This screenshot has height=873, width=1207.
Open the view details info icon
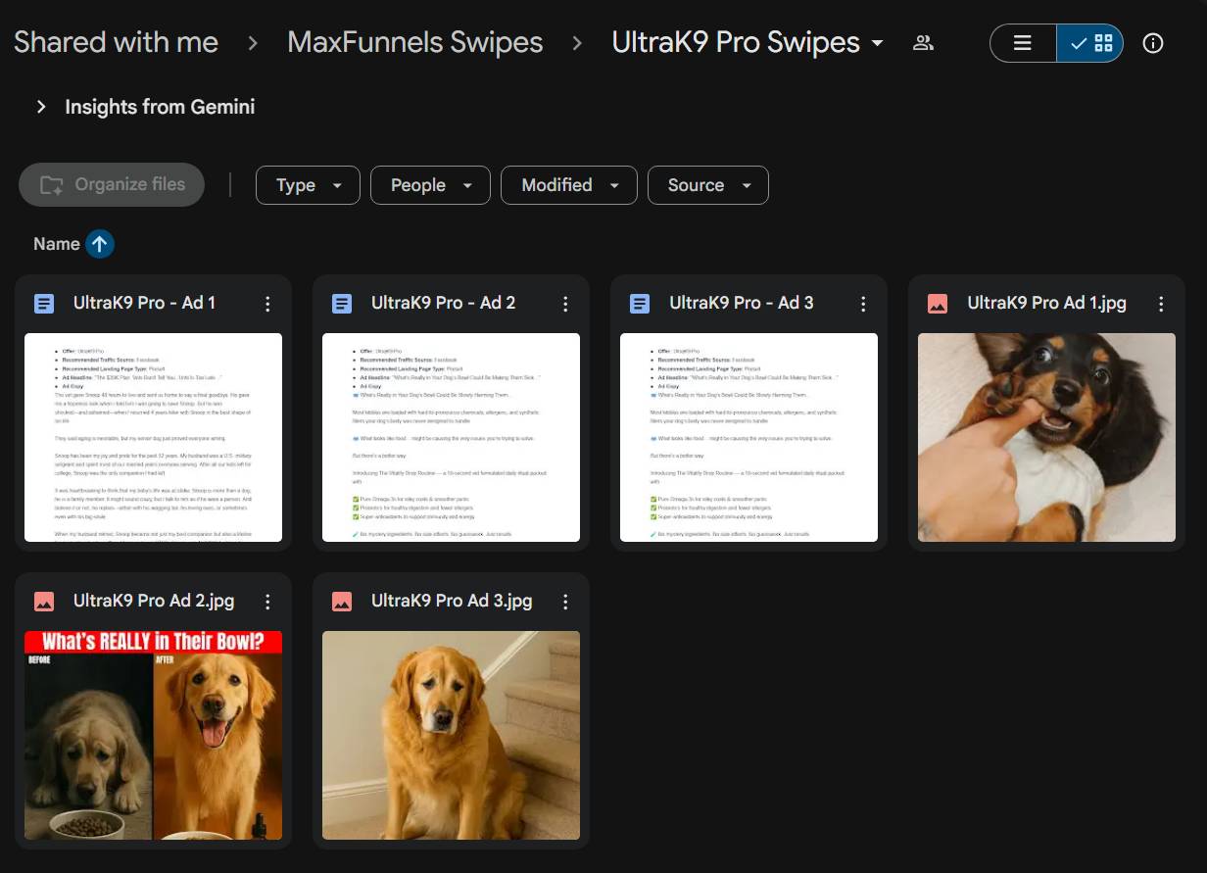[1153, 43]
